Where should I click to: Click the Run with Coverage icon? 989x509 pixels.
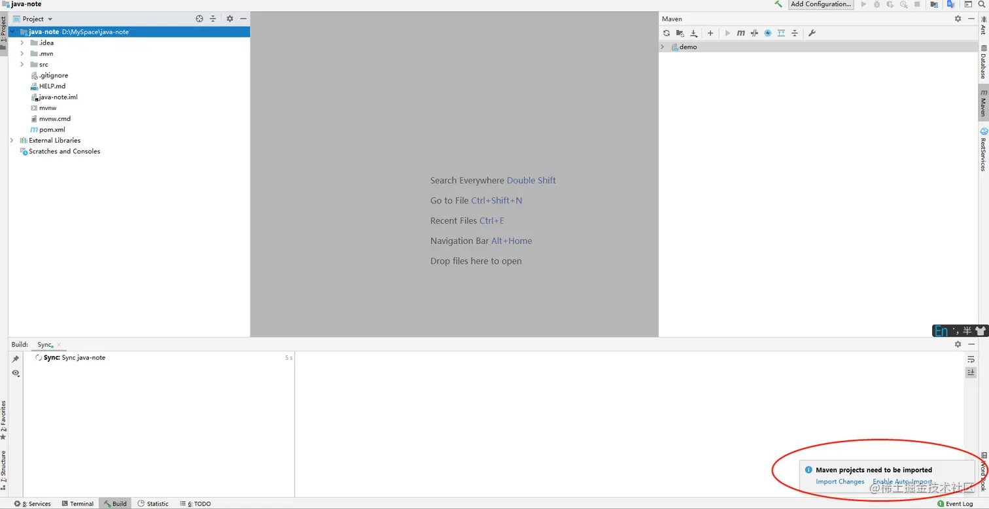(890, 4)
